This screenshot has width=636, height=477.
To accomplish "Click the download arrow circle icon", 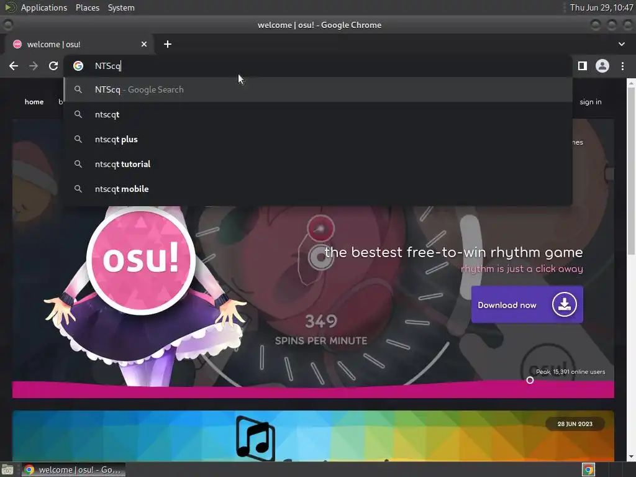I will point(564,304).
